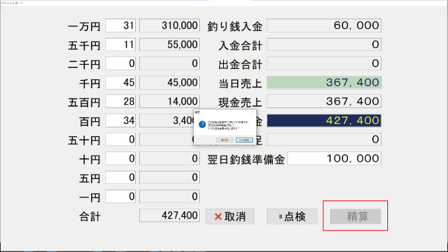Click the 二千円 amount field showing 0
The image size is (448, 252).
pyautogui.click(x=170, y=63)
